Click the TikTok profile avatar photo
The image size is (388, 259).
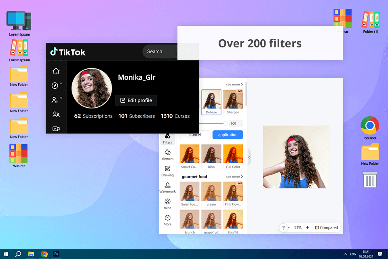coord(92,88)
